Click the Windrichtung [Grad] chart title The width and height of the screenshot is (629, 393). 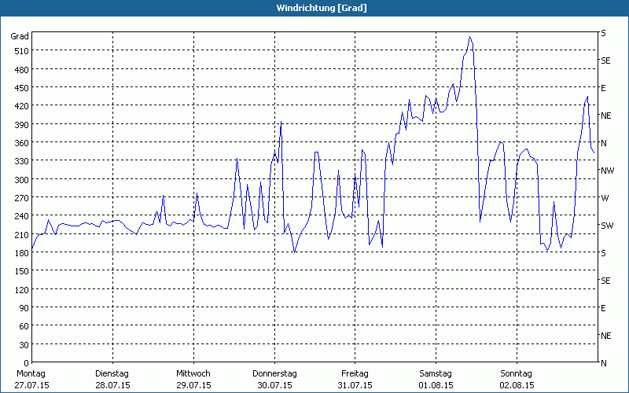coord(322,8)
